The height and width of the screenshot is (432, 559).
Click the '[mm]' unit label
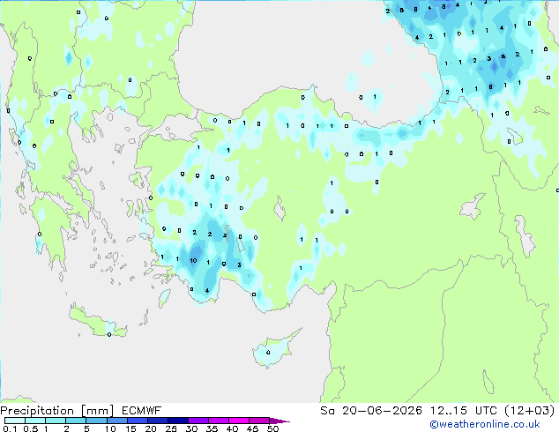(97, 411)
